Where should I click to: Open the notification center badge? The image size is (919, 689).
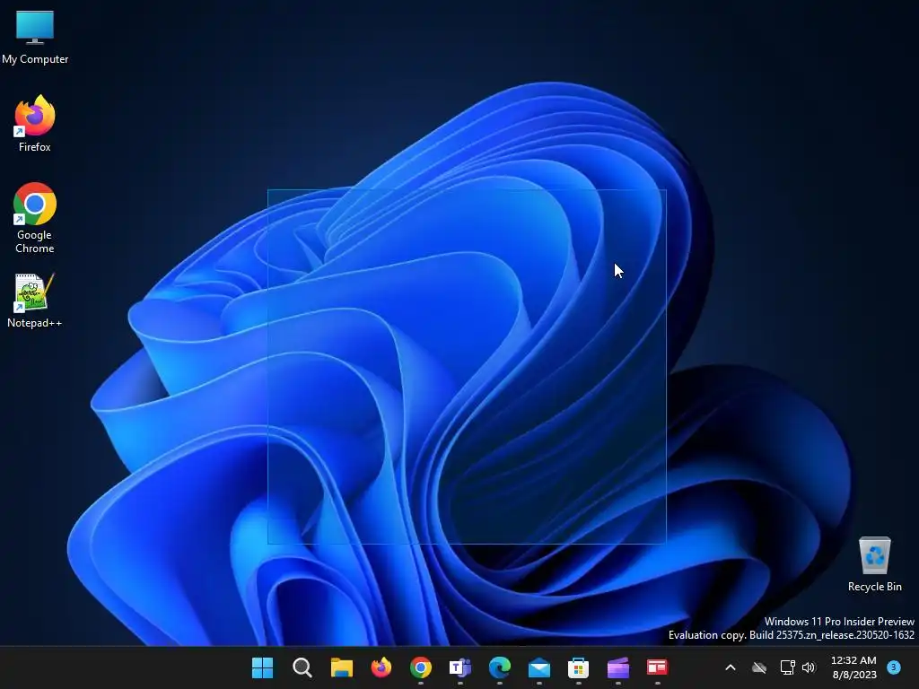point(894,667)
